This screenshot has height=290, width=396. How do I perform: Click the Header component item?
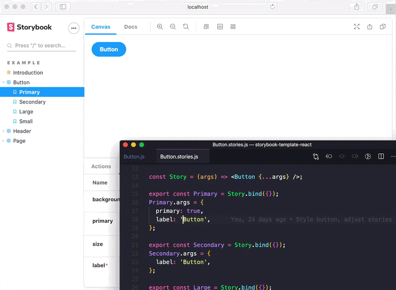(x=22, y=131)
